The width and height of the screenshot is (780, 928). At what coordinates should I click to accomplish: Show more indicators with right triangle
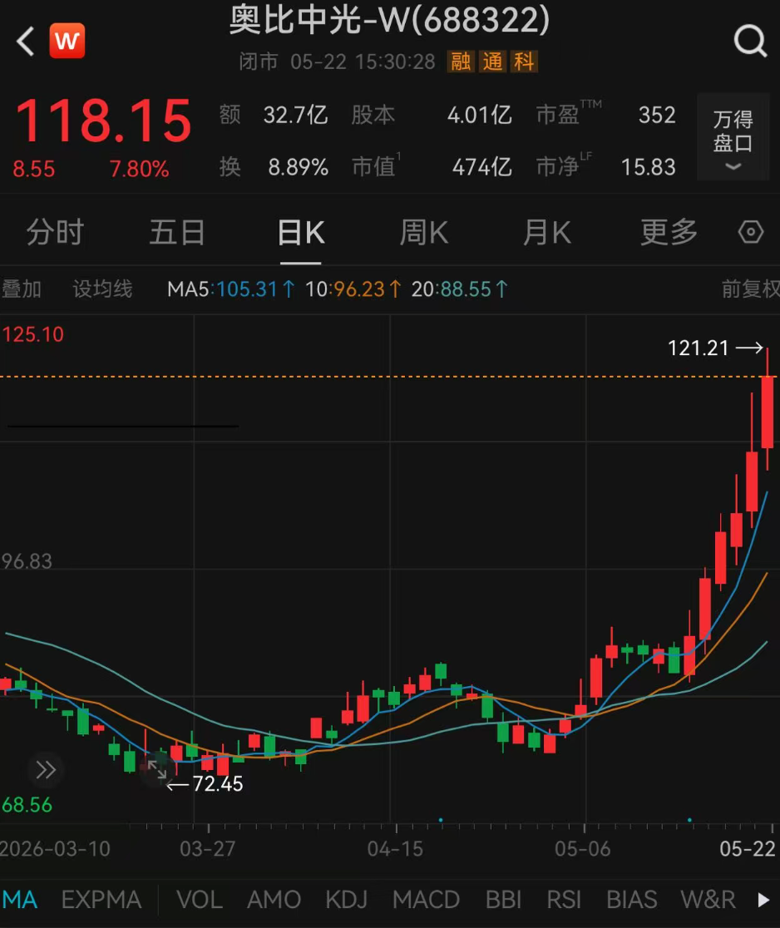click(763, 900)
